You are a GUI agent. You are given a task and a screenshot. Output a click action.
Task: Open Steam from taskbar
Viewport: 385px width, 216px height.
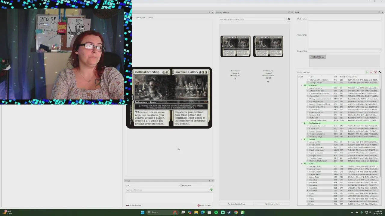229,212
